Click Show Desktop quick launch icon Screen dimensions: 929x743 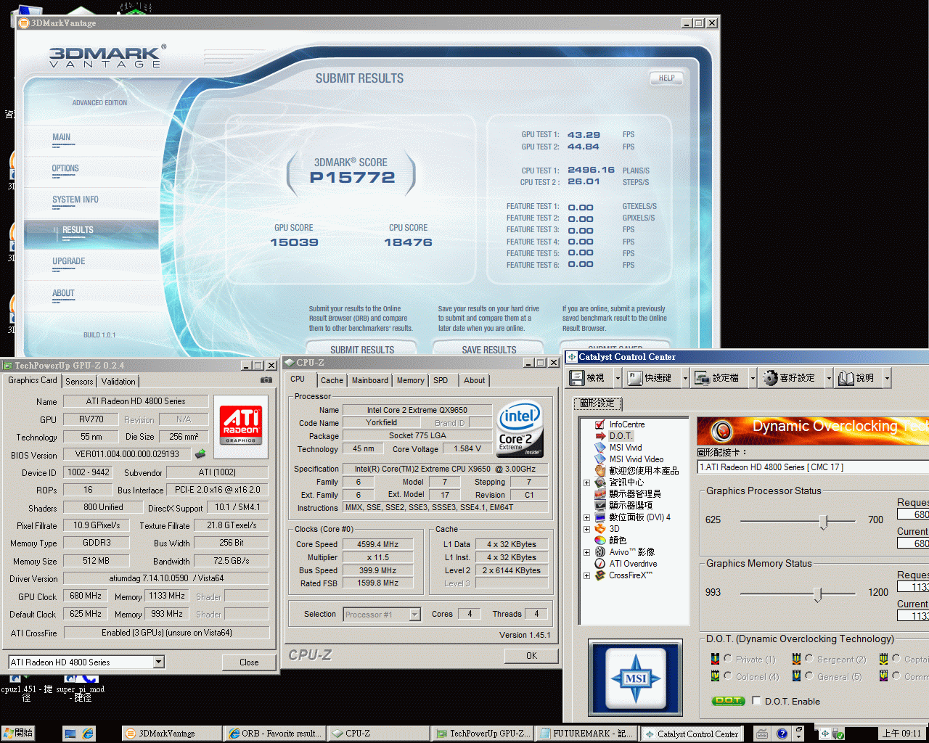[x=70, y=734]
